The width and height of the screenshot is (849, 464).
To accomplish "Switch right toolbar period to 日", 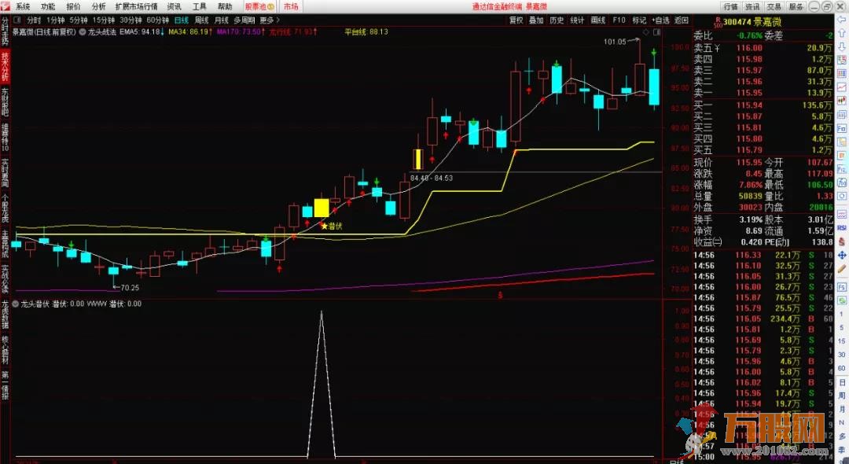I will (841, 381).
